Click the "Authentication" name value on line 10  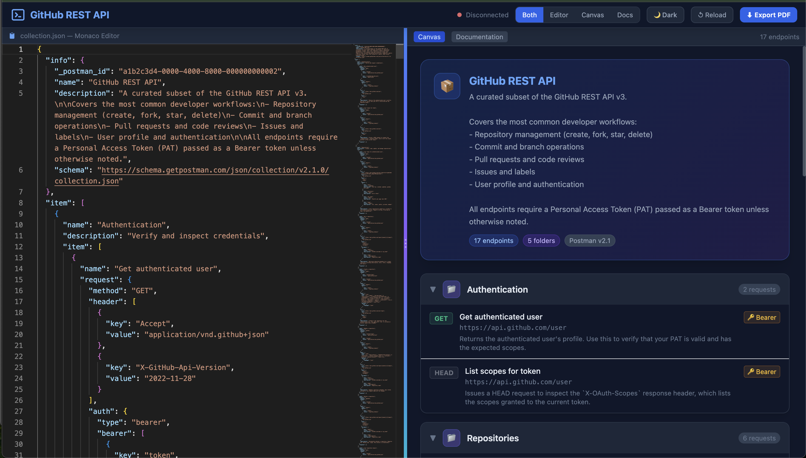(131, 225)
